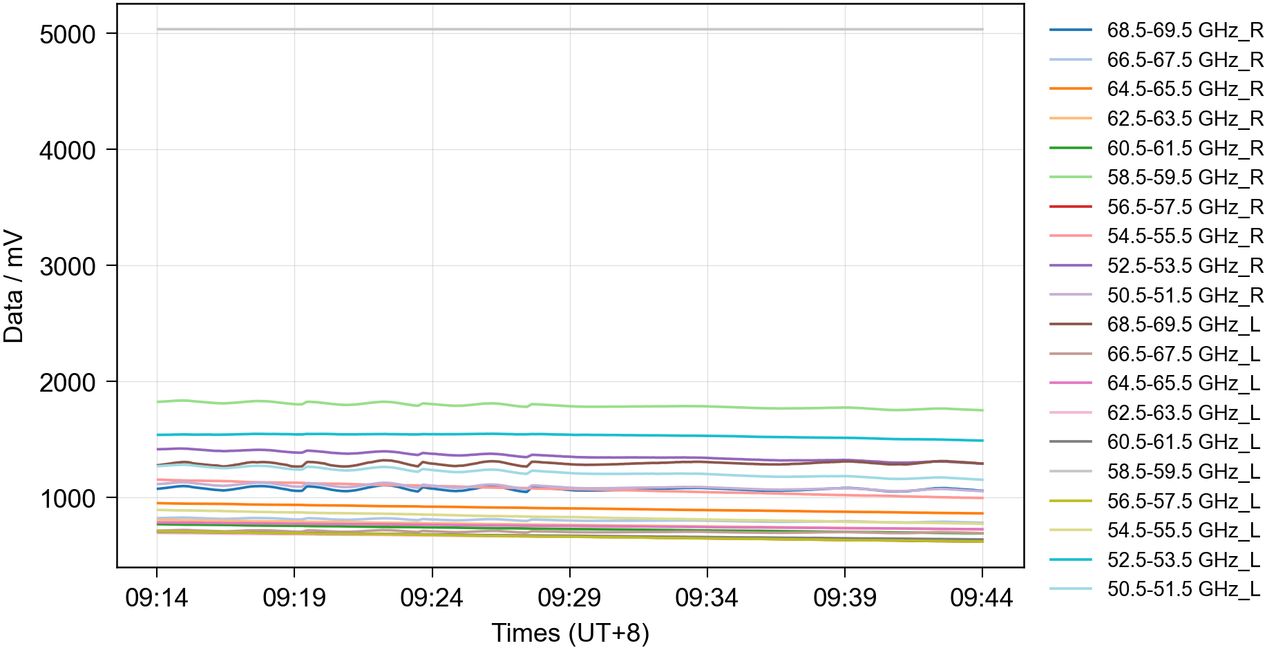Click the 60.5-61.5 GHz_R green legend swatch
1276x650 pixels.
1070,148
